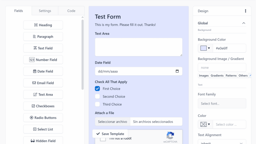
Task: Check the Second Choice checkbox
Action: pos(97,96)
